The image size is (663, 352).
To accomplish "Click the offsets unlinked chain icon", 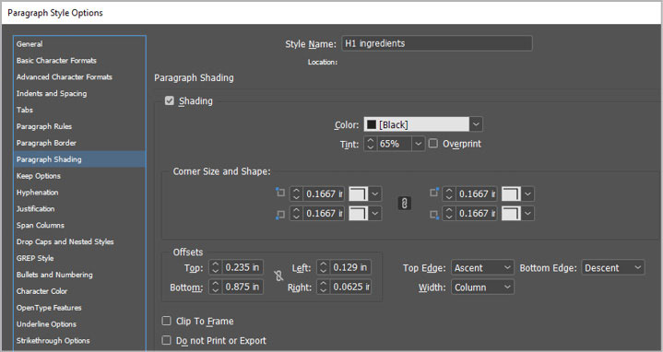I will pos(278,276).
